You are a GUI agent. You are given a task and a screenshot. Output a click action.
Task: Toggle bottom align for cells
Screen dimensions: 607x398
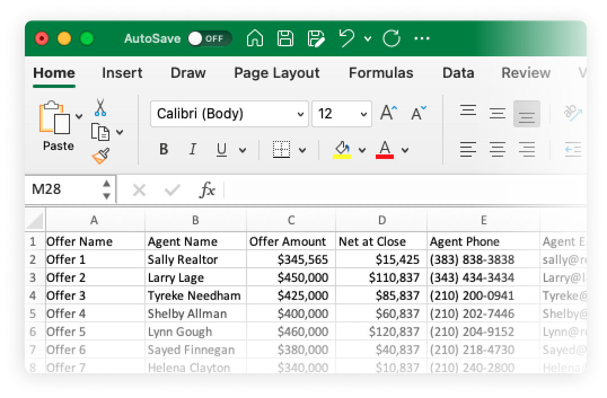[526, 114]
